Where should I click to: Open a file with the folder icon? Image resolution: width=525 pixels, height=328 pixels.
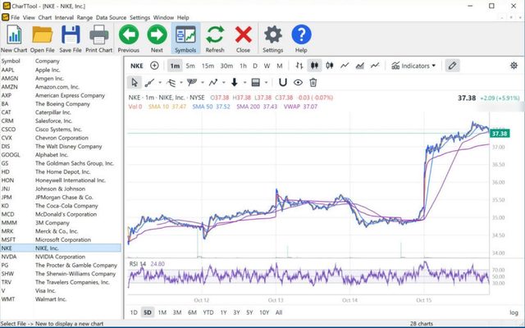[x=42, y=39]
